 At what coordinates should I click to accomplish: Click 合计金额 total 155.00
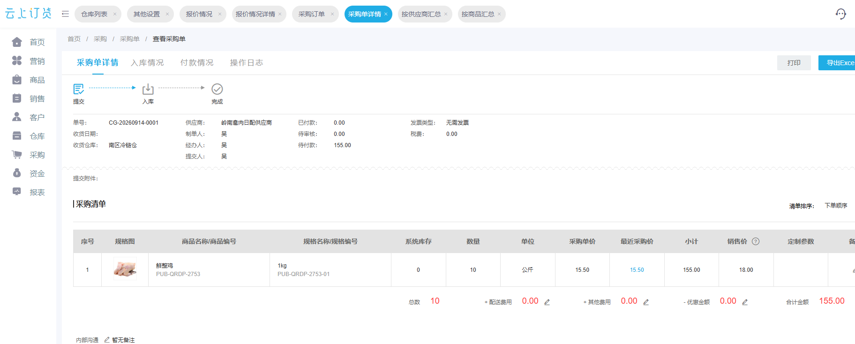tap(832, 301)
